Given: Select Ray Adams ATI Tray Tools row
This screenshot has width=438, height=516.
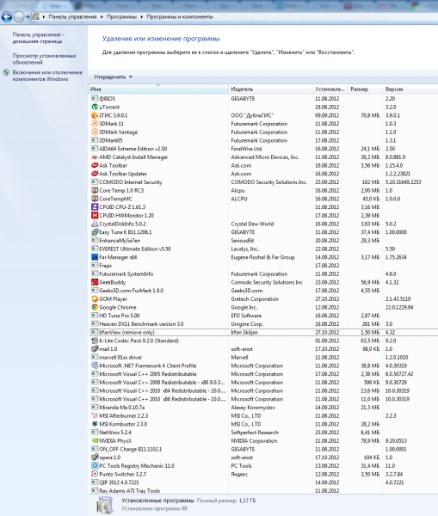Looking at the screenshot, I should [x=263, y=491].
